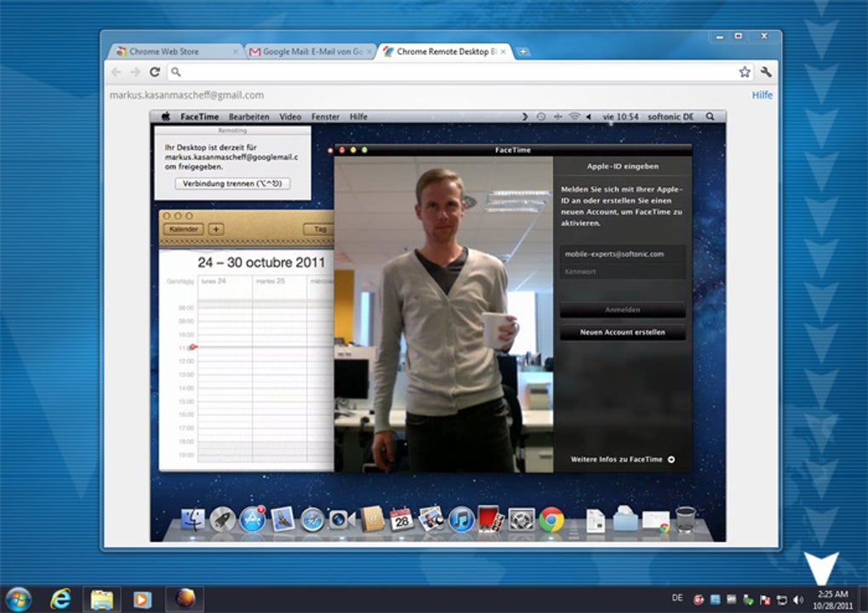Open Finder in the Mac dock
This screenshot has width=868, height=613.
pos(192,520)
